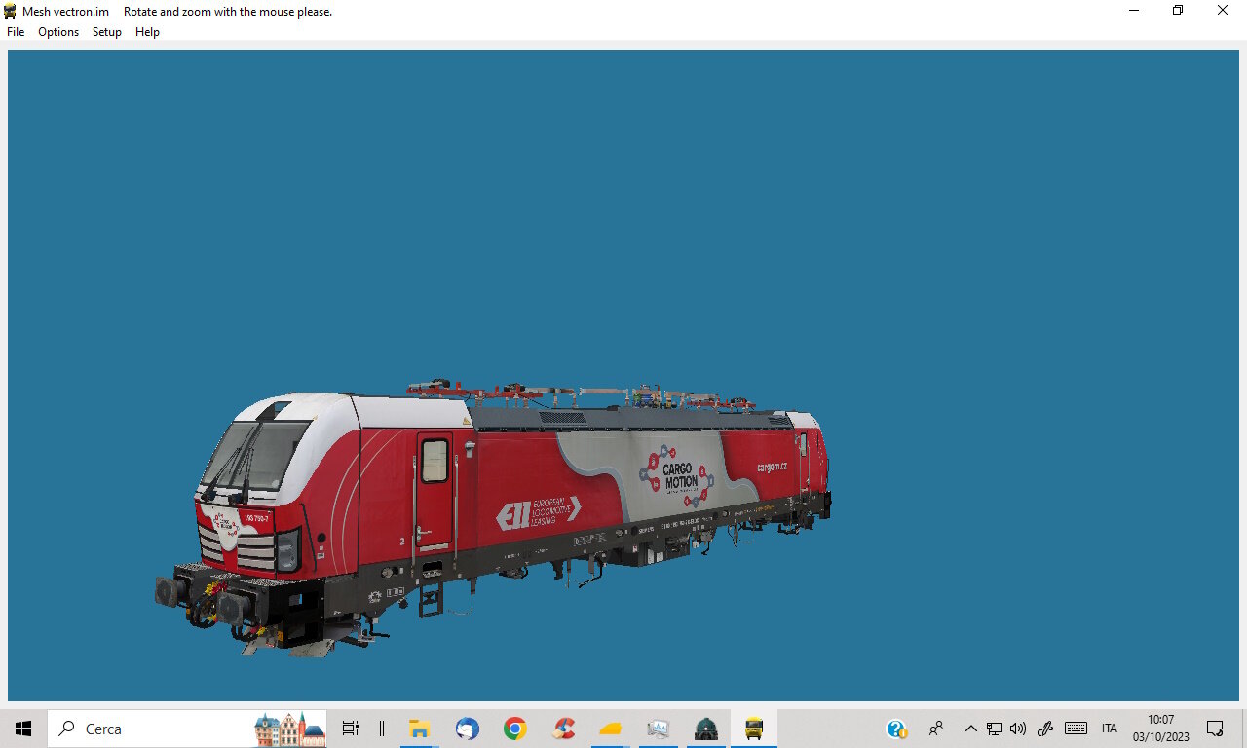Open the Setup menu
The height and width of the screenshot is (748, 1247).
click(107, 32)
